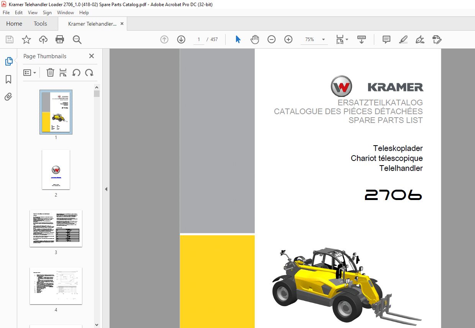
Task: Select the Highlight text tool
Action: coord(403,39)
